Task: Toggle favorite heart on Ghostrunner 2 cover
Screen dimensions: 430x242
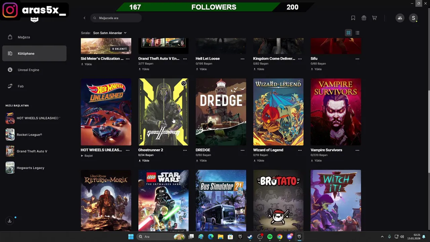Action: pos(183,83)
